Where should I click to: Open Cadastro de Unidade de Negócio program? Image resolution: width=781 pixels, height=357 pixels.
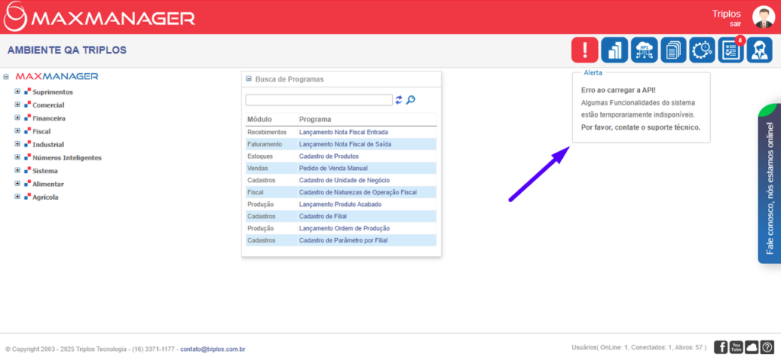[344, 180]
